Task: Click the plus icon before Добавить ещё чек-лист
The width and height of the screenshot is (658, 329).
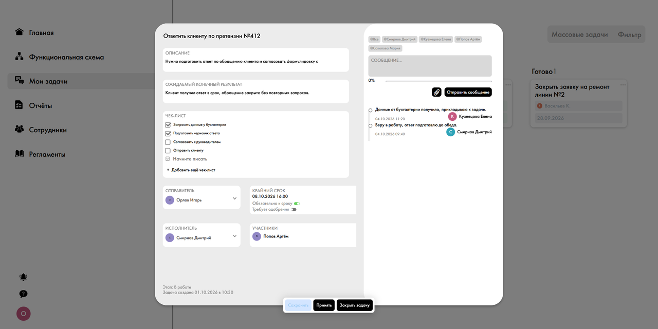Action: [168, 170]
